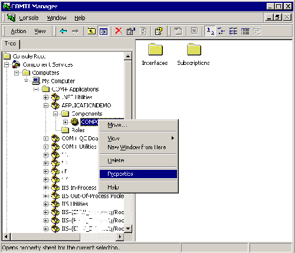Open the Action menu
The width and height of the screenshot is (295, 253).
point(18,31)
